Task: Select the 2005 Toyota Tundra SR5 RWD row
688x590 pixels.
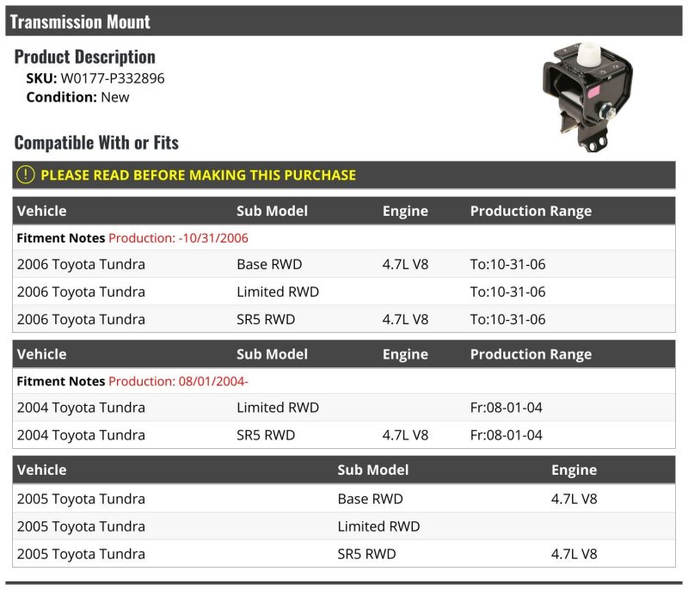Action: tap(344, 554)
